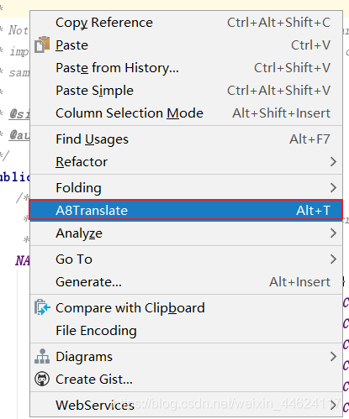Open the Generate... menu item
This screenshot has width=349, height=419.
coord(186,282)
